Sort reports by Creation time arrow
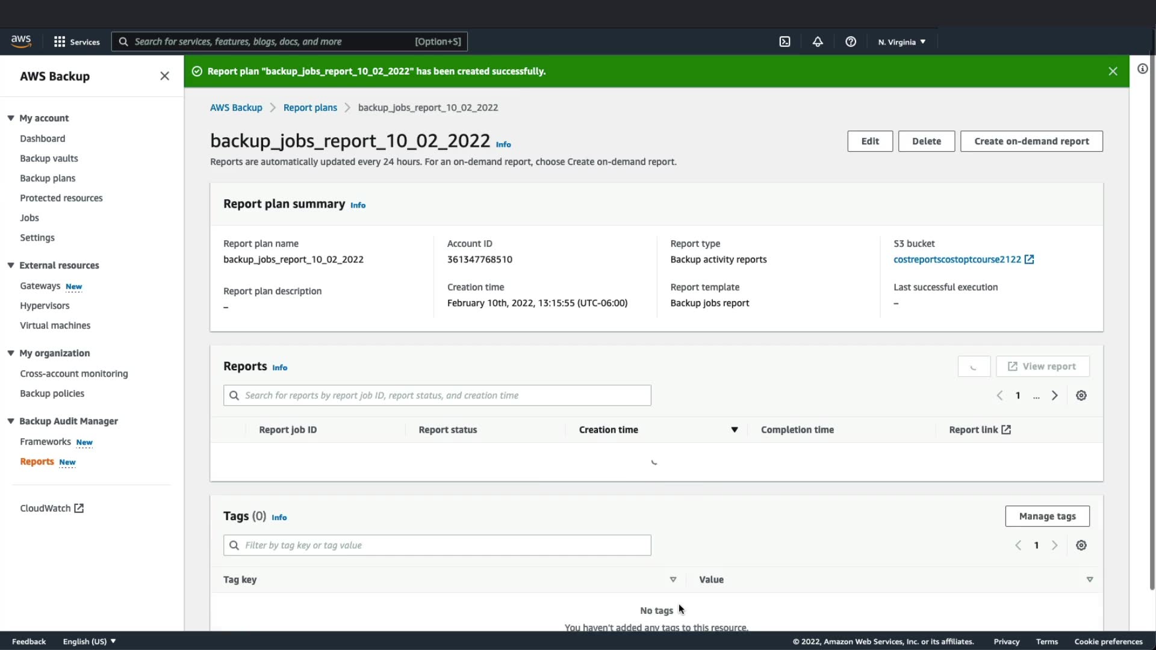The width and height of the screenshot is (1156, 650). 734,430
